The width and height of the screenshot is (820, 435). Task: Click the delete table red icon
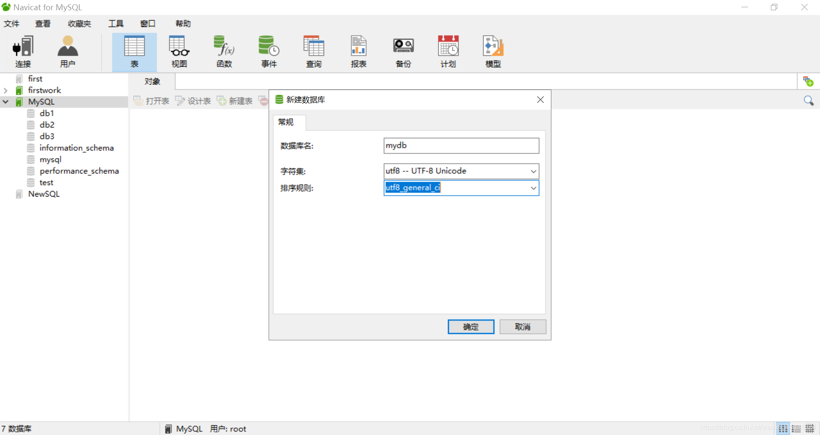point(264,101)
